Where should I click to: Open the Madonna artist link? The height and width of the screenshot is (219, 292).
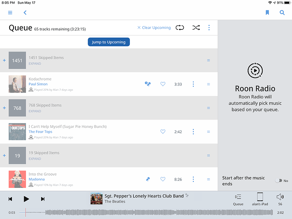37,179
